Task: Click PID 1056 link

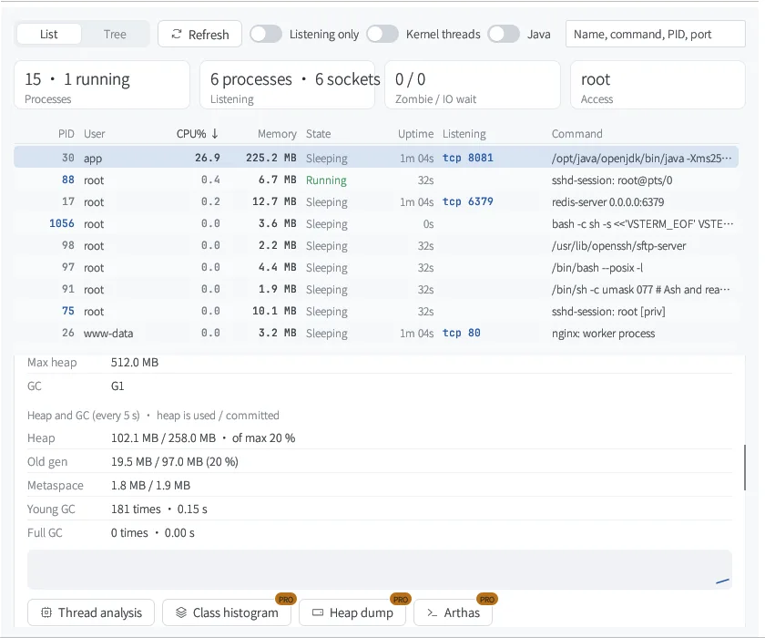Action: (x=62, y=223)
